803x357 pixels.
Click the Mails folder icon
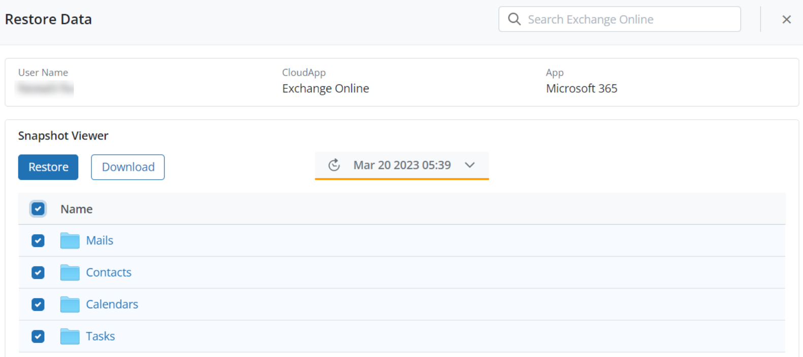tap(70, 240)
